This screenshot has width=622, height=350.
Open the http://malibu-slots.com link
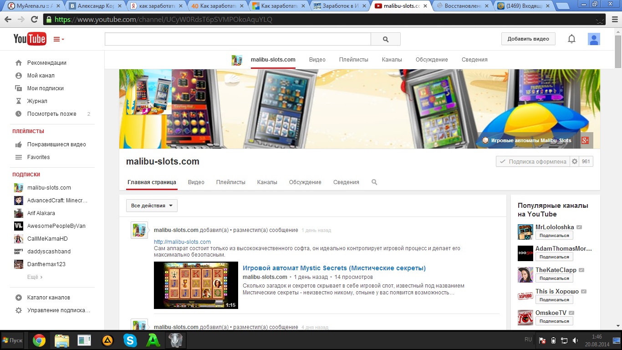[182, 242]
